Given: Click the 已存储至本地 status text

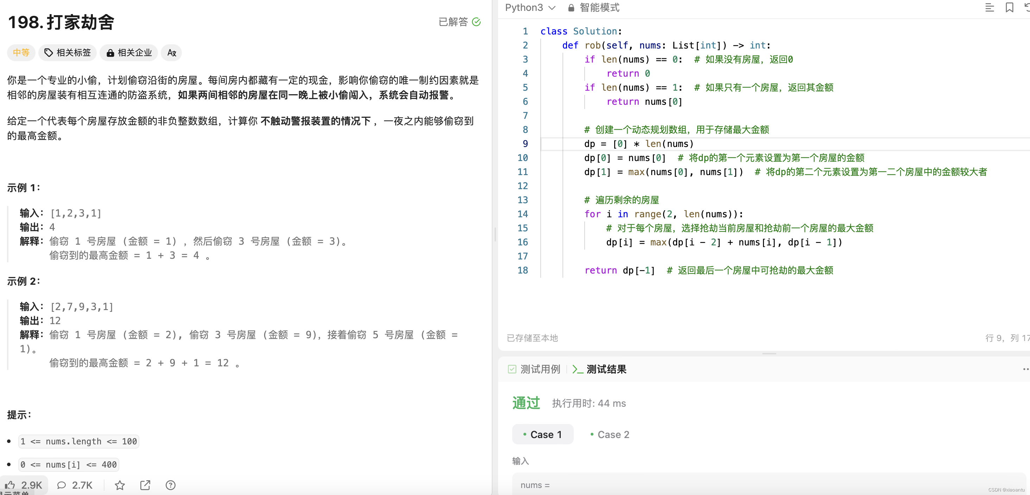Looking at the screenshot, I should pos(532,338).
